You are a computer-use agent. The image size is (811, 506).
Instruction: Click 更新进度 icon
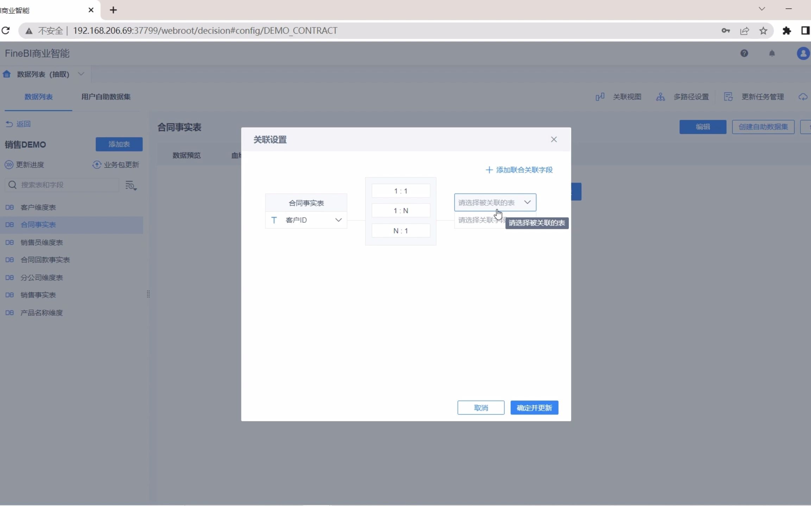pyautogui.click(x=9, y=165)
